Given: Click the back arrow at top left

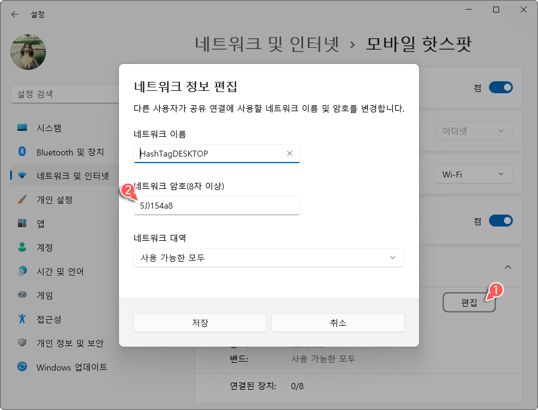Looking at the screenshot, I should pyautogui.click(x=14, y=14).
